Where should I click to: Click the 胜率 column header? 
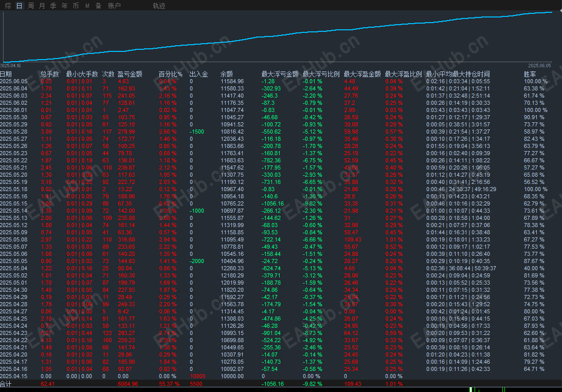coord(530,74)
